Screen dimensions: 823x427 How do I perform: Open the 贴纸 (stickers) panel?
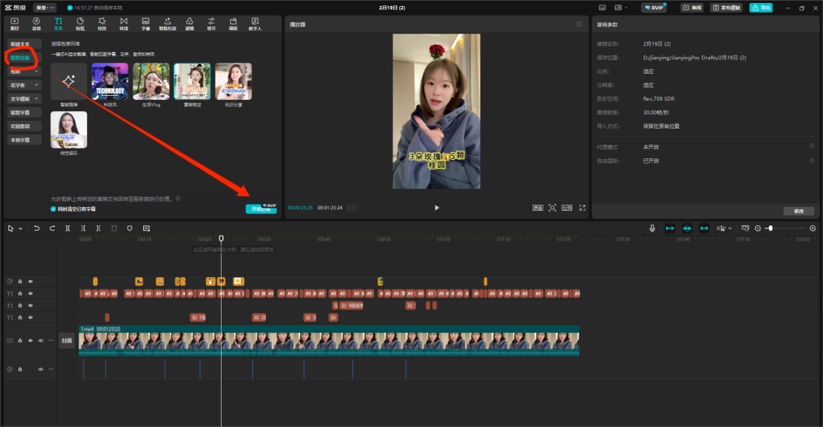click(80, 23)
